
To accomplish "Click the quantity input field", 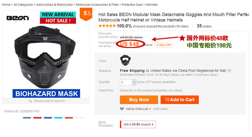I will tap(126, 82).
